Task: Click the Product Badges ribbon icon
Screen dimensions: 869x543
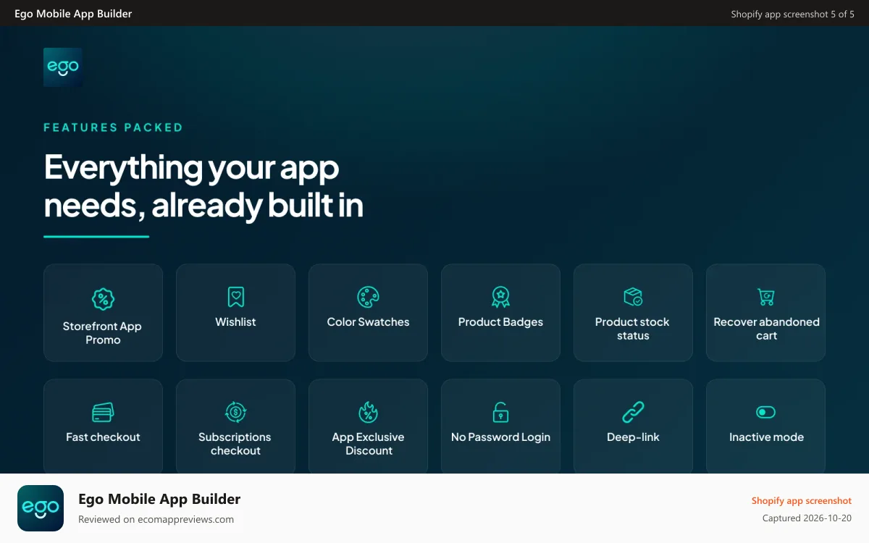Action: [x=500, y=297]
